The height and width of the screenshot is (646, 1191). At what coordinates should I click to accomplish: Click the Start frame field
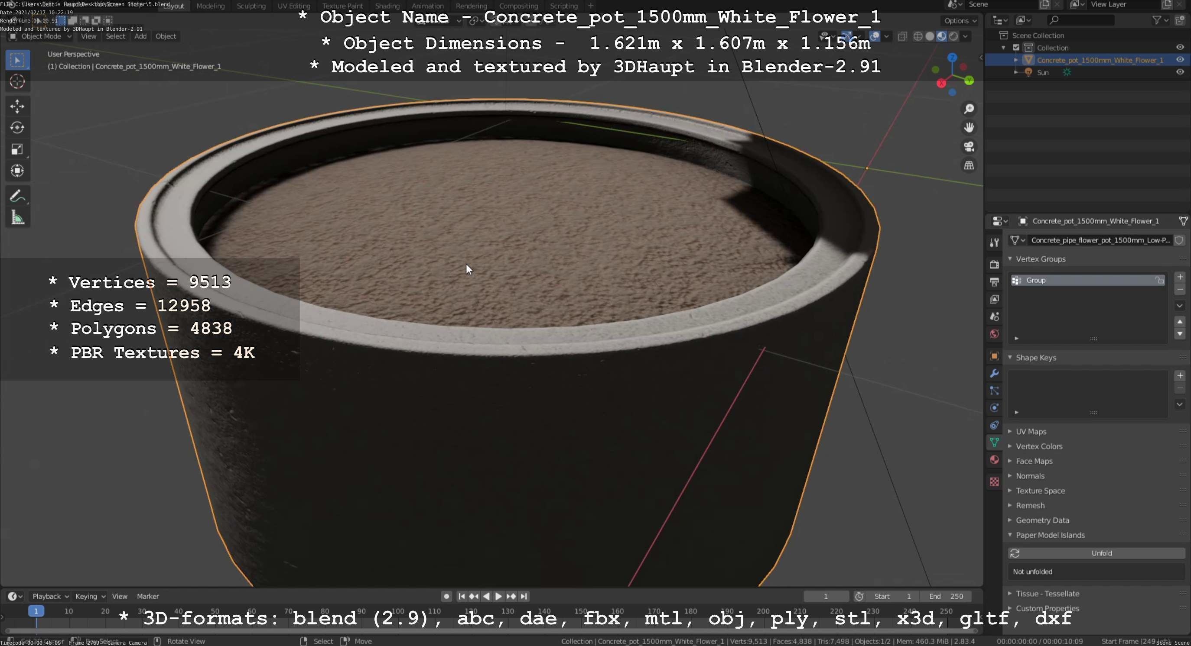point(892,596)
